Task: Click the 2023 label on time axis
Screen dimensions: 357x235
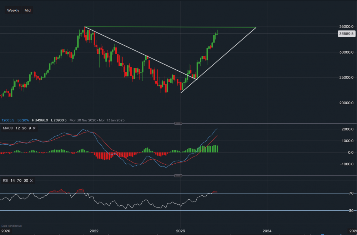Action: (181, 231)
